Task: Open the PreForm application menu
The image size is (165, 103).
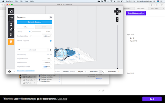Action: point(10,1)
